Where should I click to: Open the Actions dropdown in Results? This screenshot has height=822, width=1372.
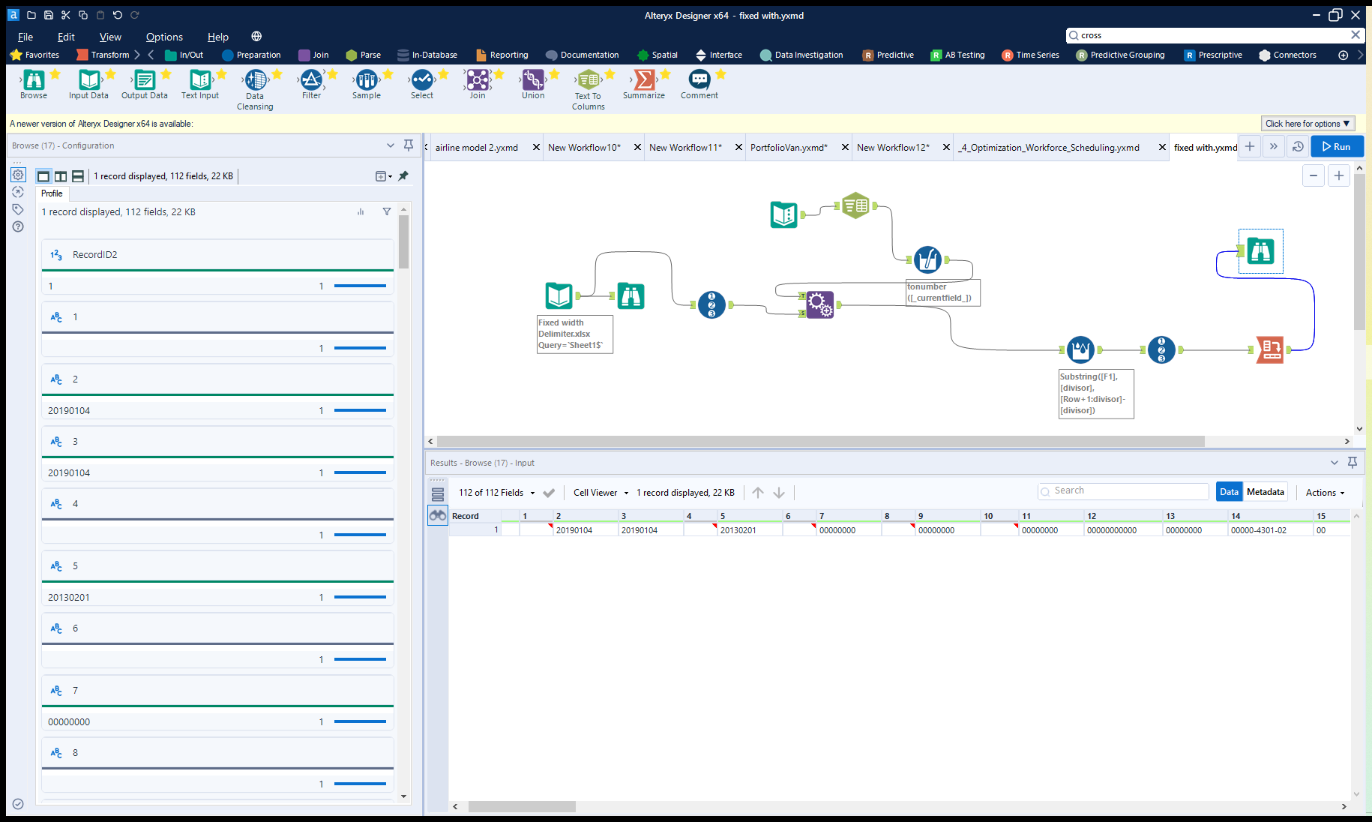(1325, 493)
